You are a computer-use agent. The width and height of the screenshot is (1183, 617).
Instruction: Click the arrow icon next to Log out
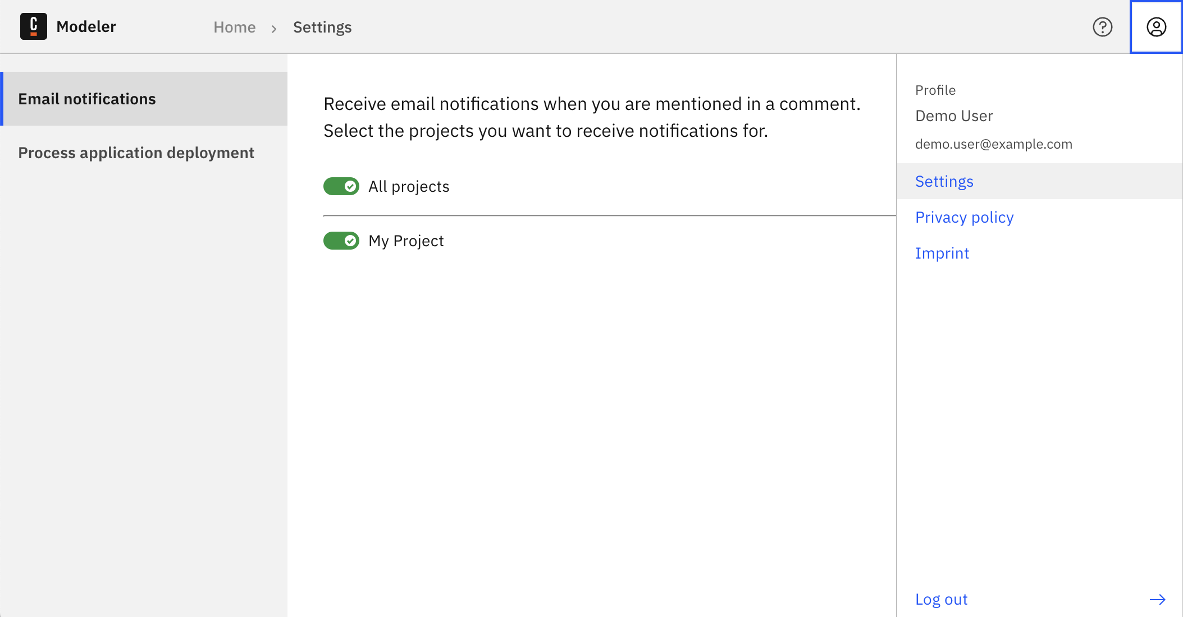[1157, 598]
